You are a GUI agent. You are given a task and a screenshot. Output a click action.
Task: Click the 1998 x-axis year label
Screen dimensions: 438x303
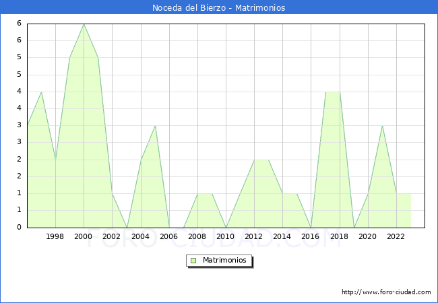[55, 236]
